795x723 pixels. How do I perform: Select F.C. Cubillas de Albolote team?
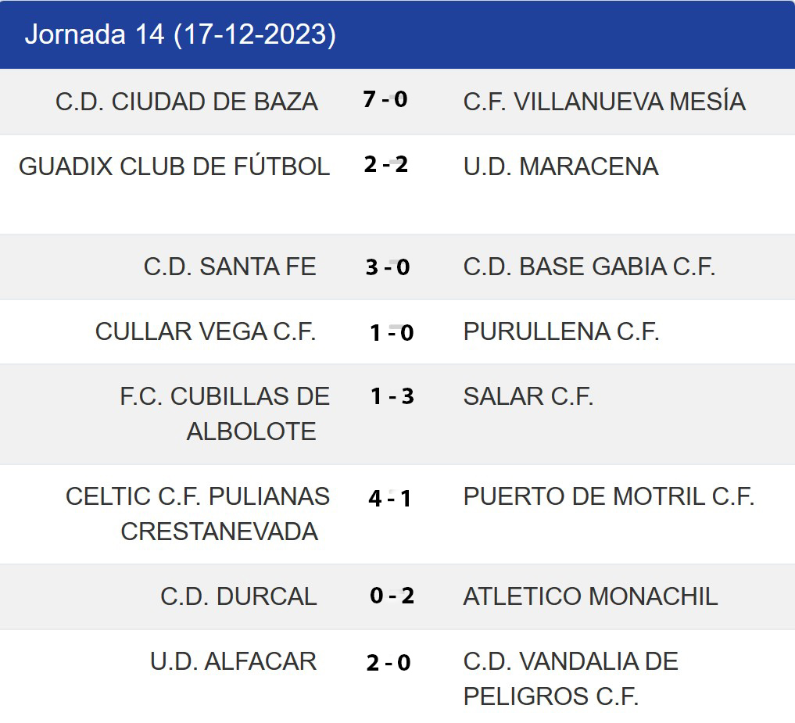pos(225,413)
